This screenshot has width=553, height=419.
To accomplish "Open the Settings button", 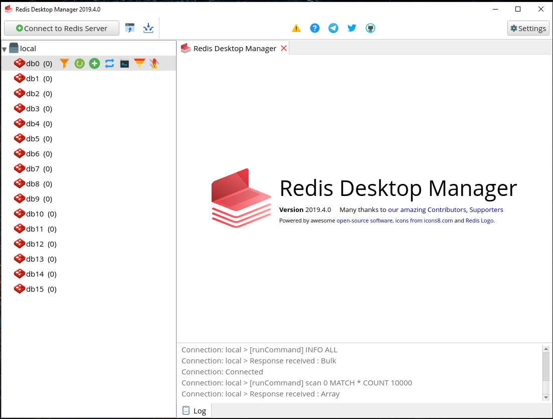I will point(528,28).
